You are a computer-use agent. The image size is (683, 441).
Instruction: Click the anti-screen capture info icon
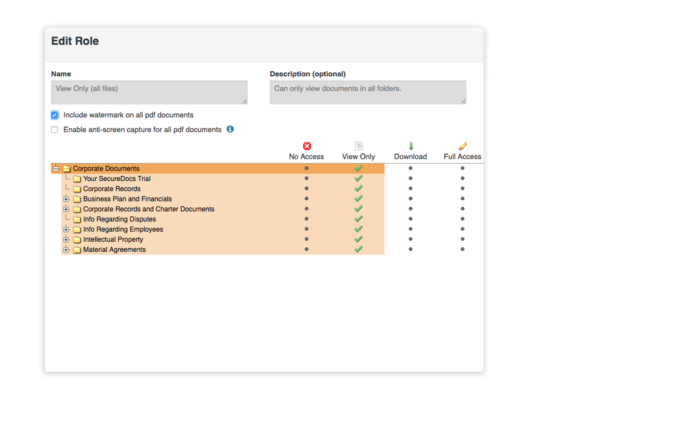[x=230, y=129]
